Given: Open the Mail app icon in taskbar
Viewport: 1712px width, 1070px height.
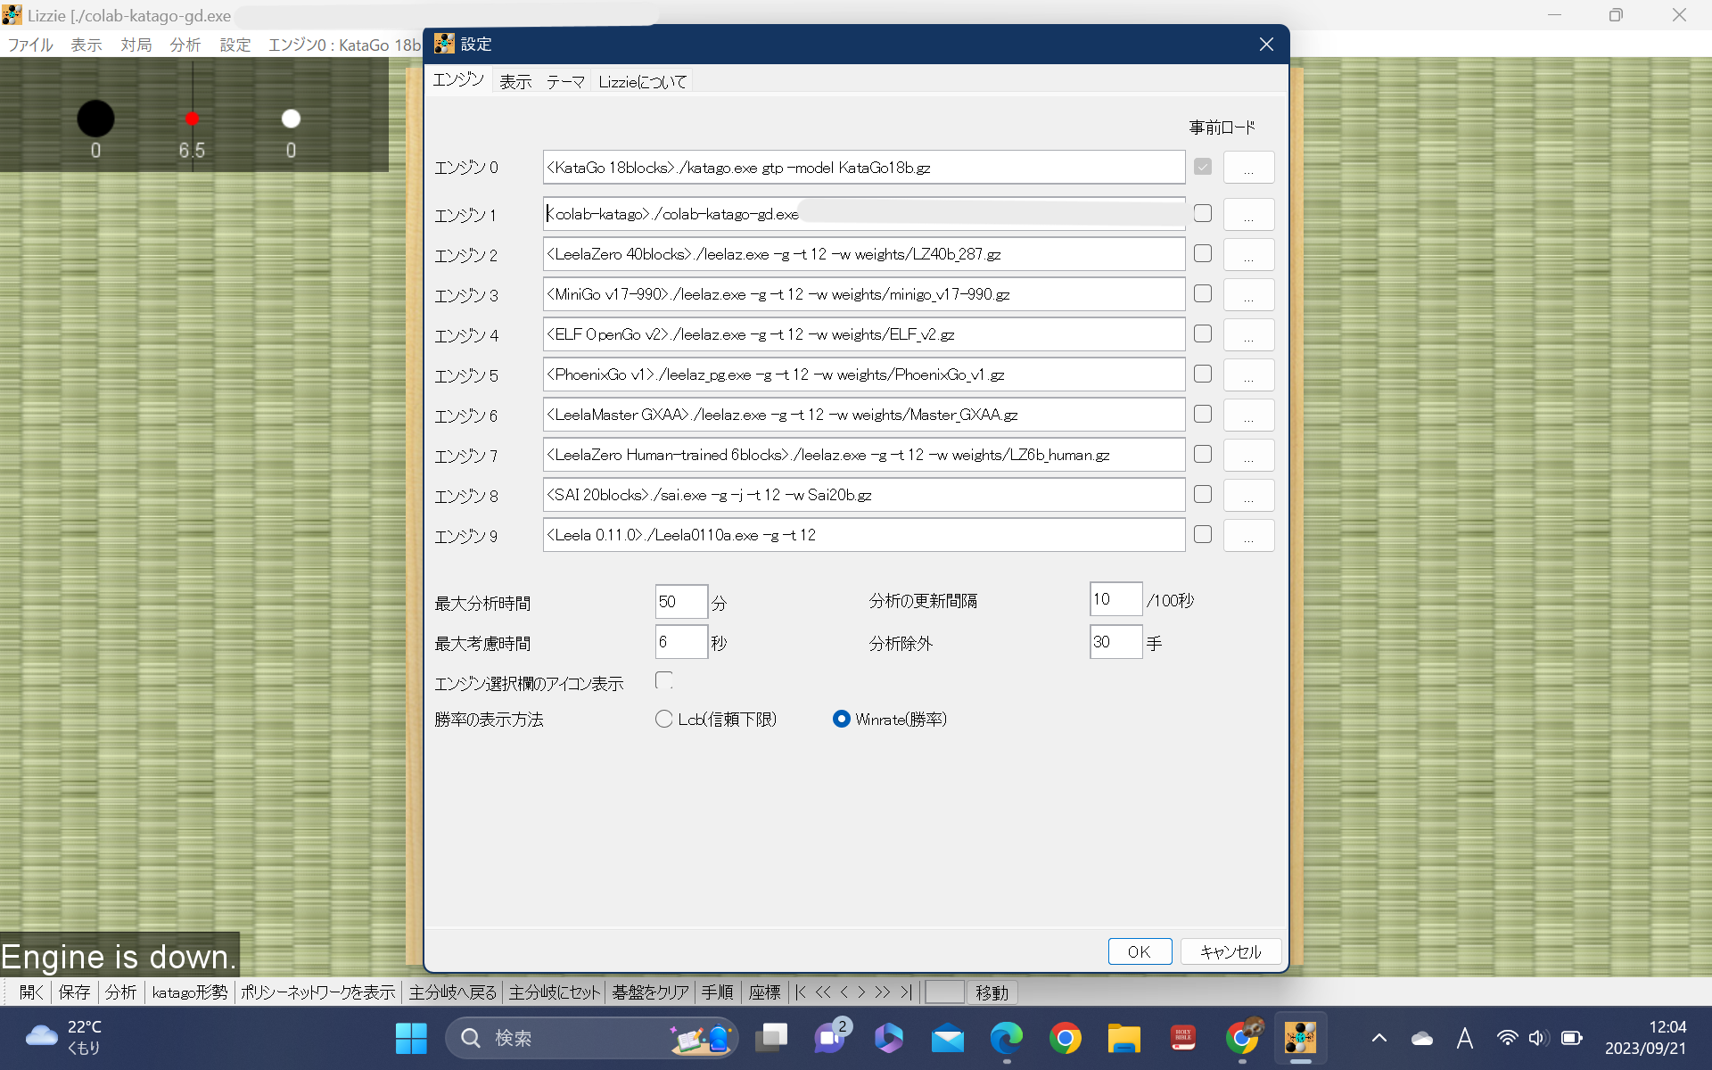Looking at the screenshot, I should (948, 1039).
